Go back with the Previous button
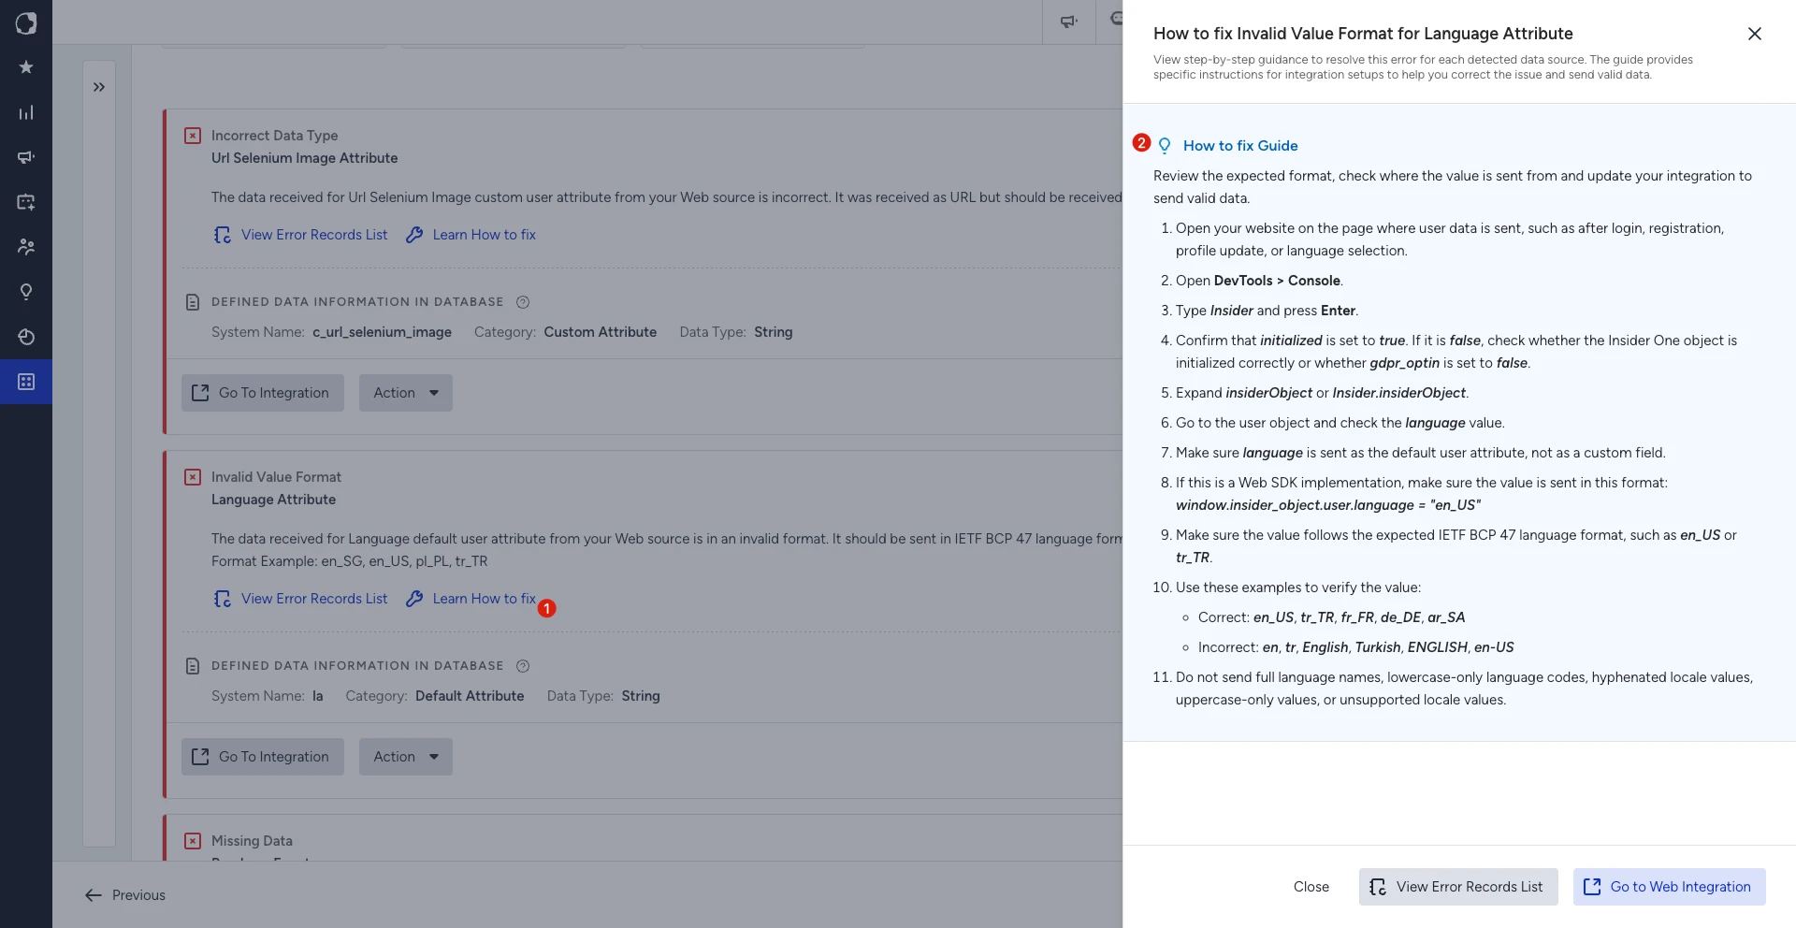 tap(125, 895)
